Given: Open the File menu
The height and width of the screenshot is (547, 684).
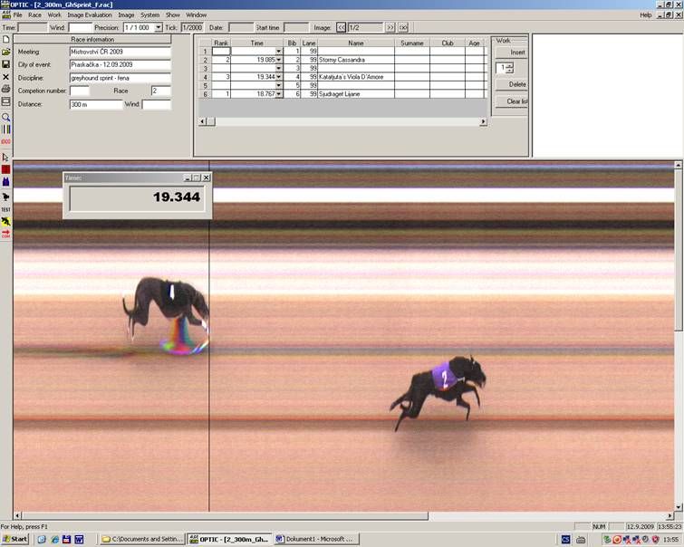Looking at the screenshot, I should (18, 14).
